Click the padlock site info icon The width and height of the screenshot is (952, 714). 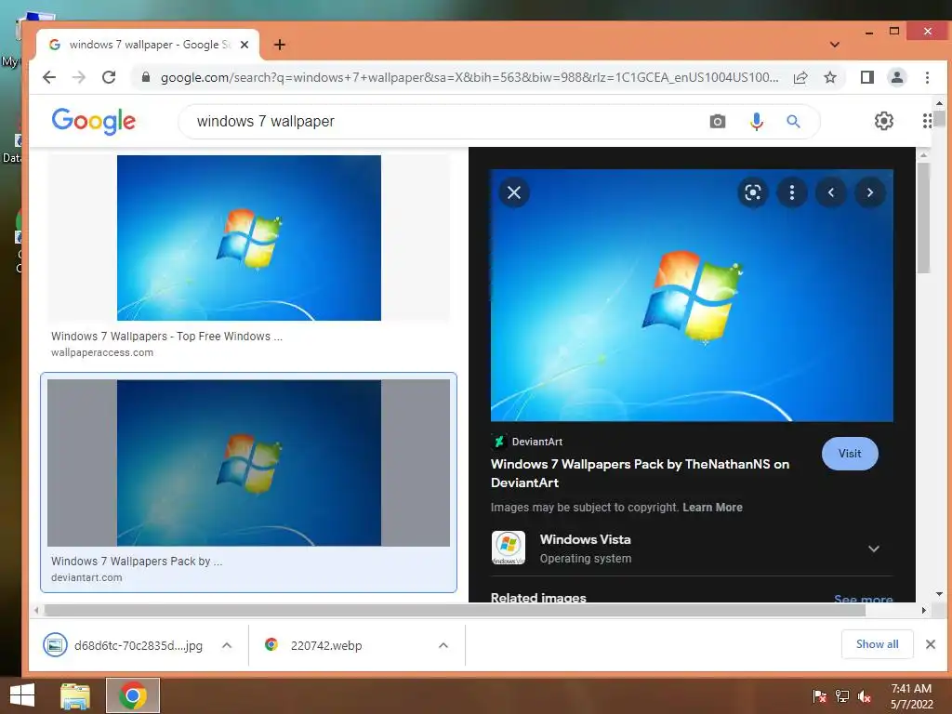click(146, 77)
